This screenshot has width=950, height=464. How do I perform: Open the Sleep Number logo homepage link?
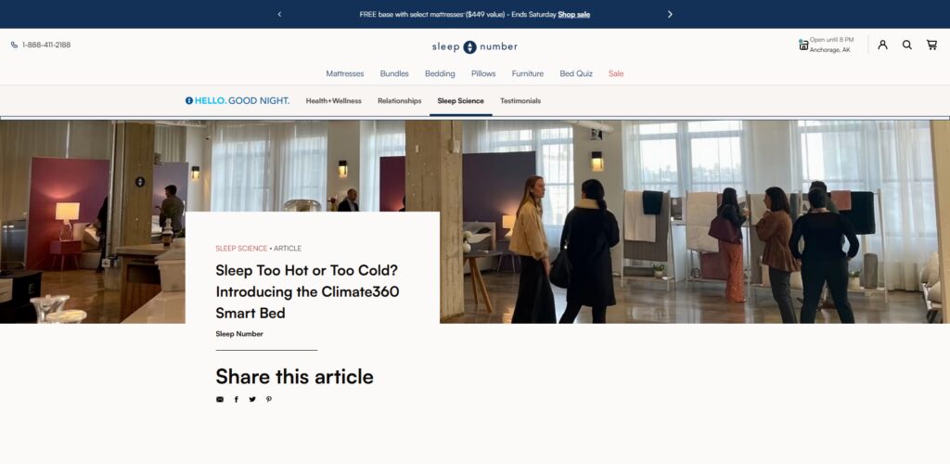coord(474,46)
